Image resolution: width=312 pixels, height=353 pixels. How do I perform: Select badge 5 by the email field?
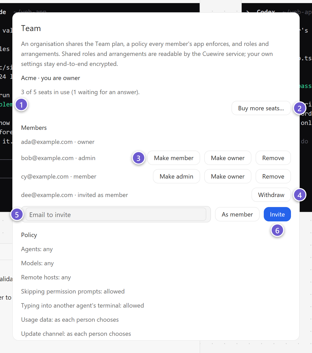pyautogui.click(x=17, y=214)
